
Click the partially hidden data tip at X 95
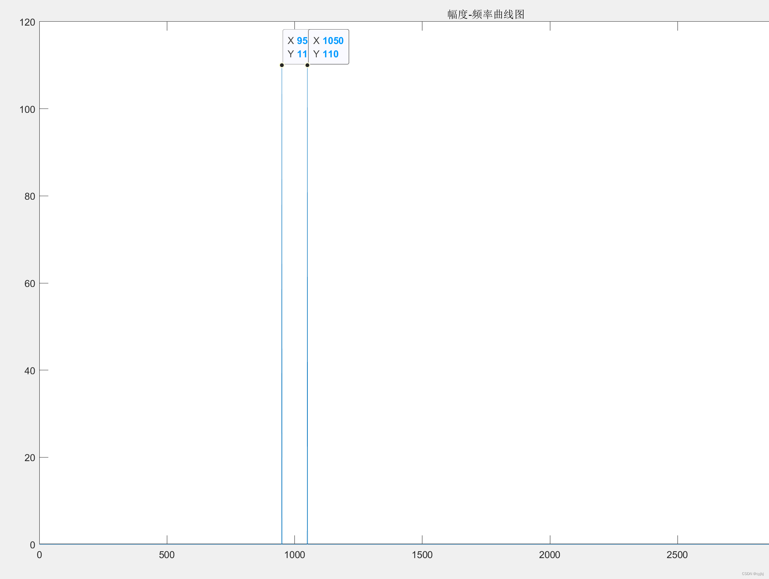[295, 47]
